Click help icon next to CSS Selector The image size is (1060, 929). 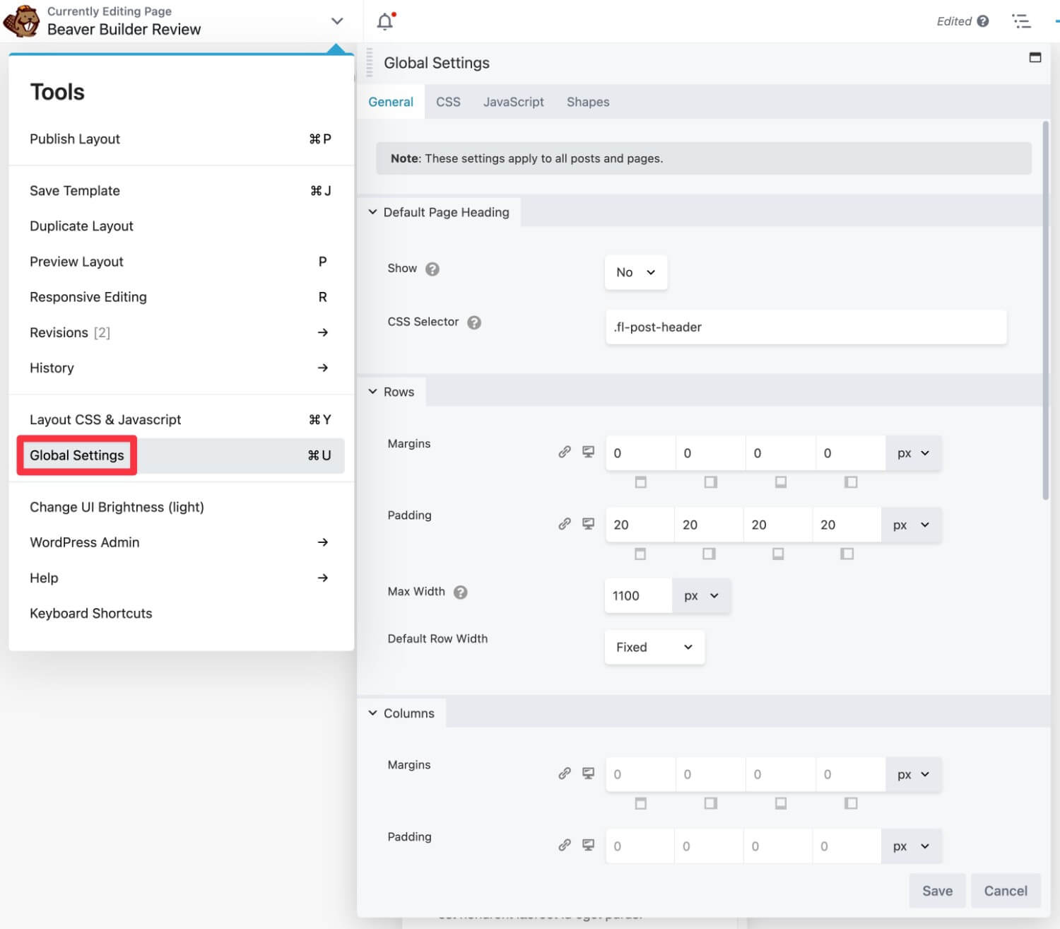click(x=474, y=322)
